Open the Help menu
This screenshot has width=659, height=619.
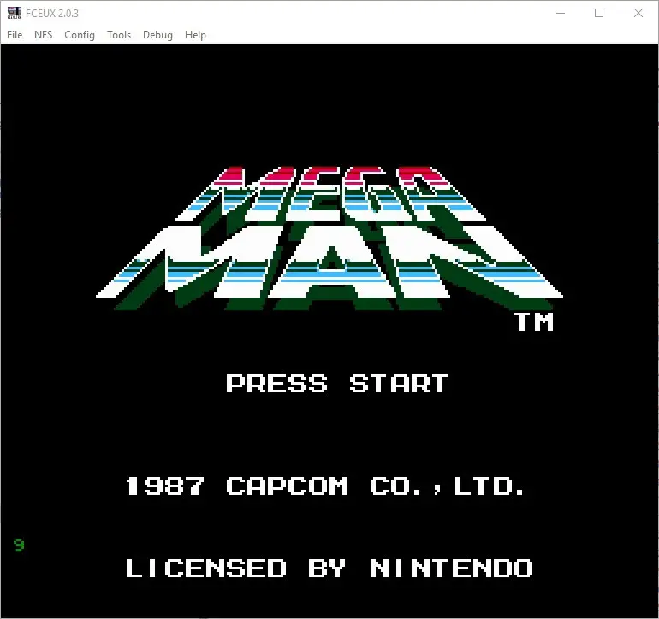(195, 35)
